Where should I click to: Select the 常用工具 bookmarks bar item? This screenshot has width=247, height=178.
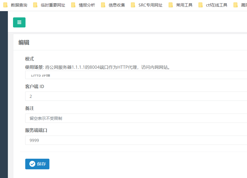click(181, 5)
